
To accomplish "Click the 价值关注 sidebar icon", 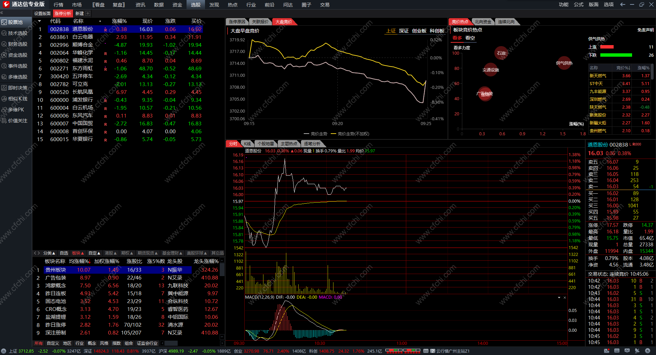I will click(x=4, y=121).
